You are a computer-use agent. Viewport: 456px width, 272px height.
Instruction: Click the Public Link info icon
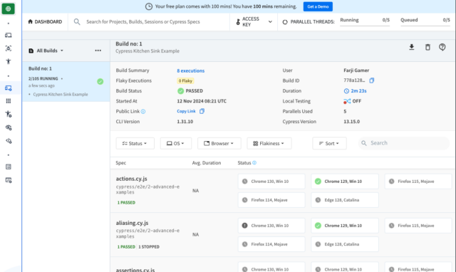(143, 111)
